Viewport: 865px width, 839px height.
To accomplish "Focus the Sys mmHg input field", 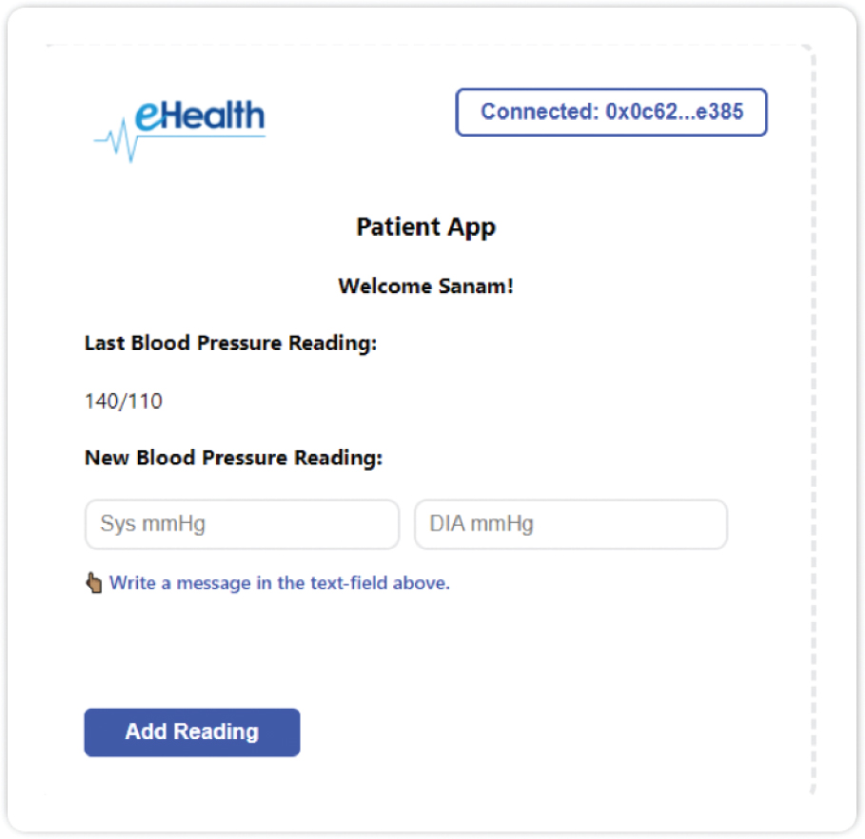I will coord(242,524).
